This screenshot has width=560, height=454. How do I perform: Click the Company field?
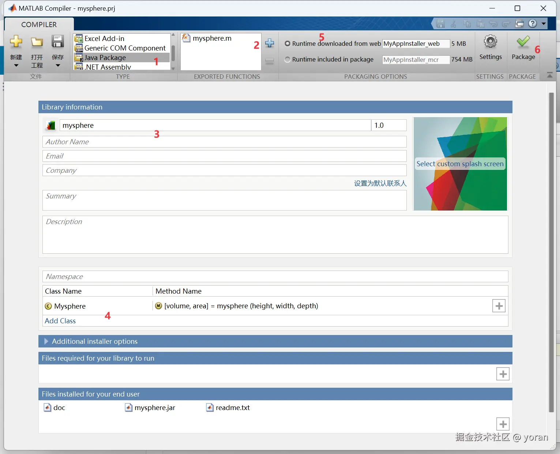point(225,170)
